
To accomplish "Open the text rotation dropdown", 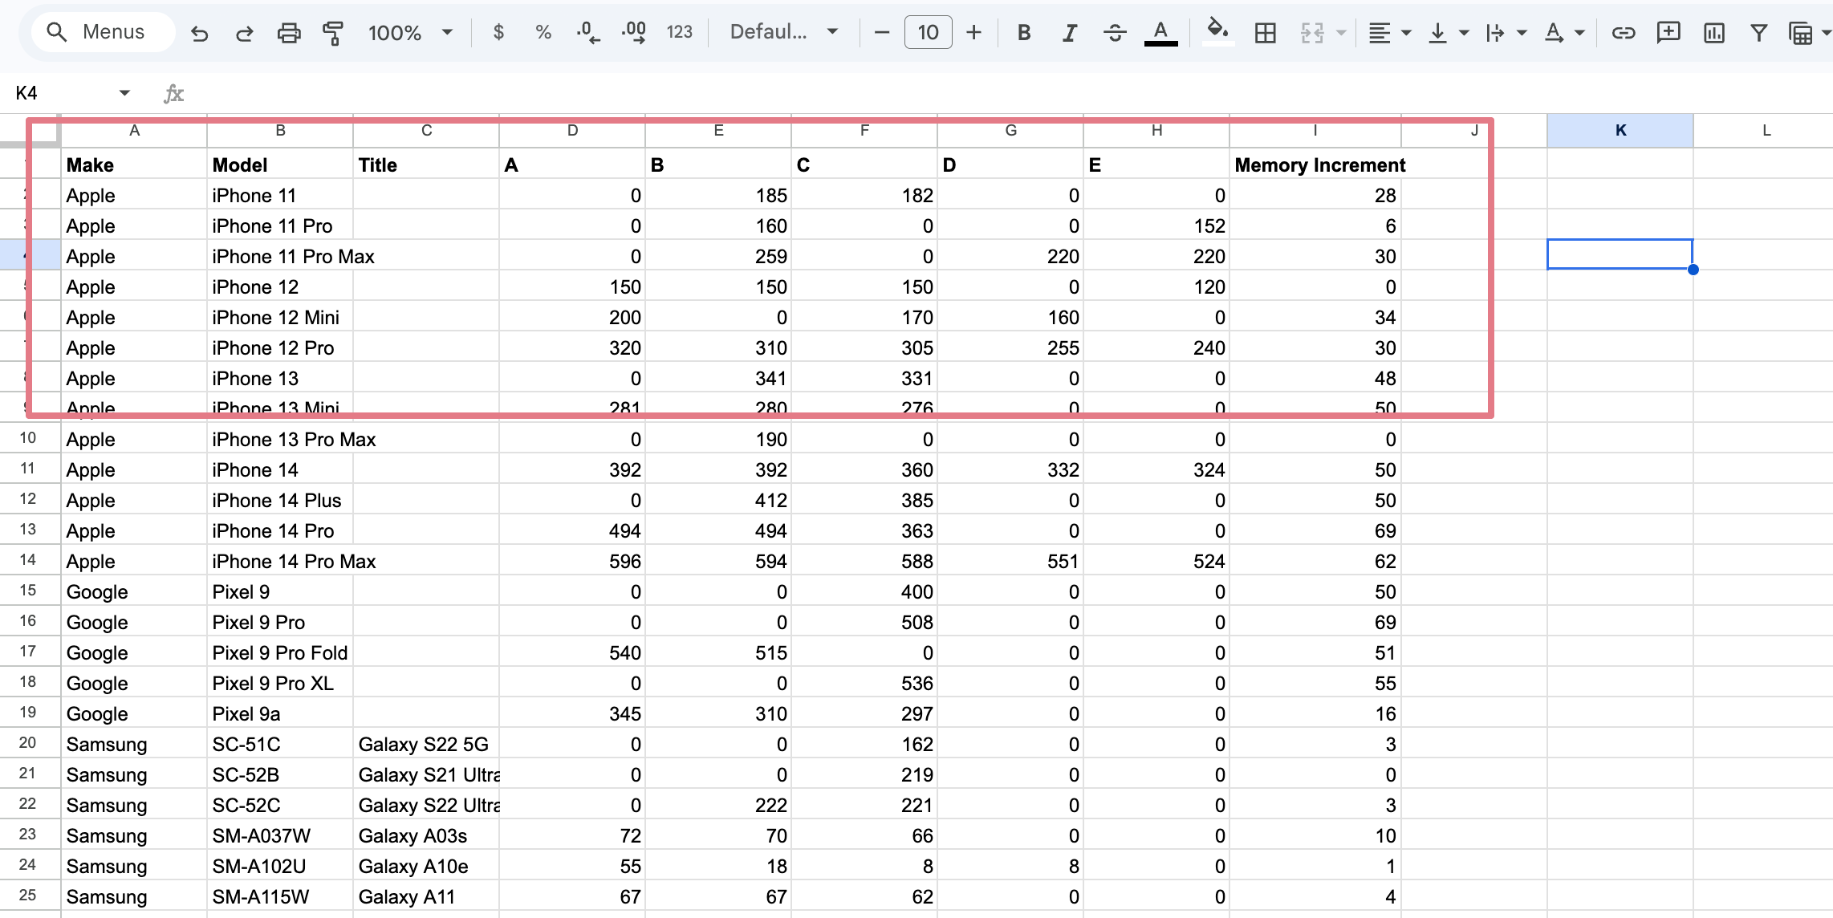I will (x=1564, y=32).
